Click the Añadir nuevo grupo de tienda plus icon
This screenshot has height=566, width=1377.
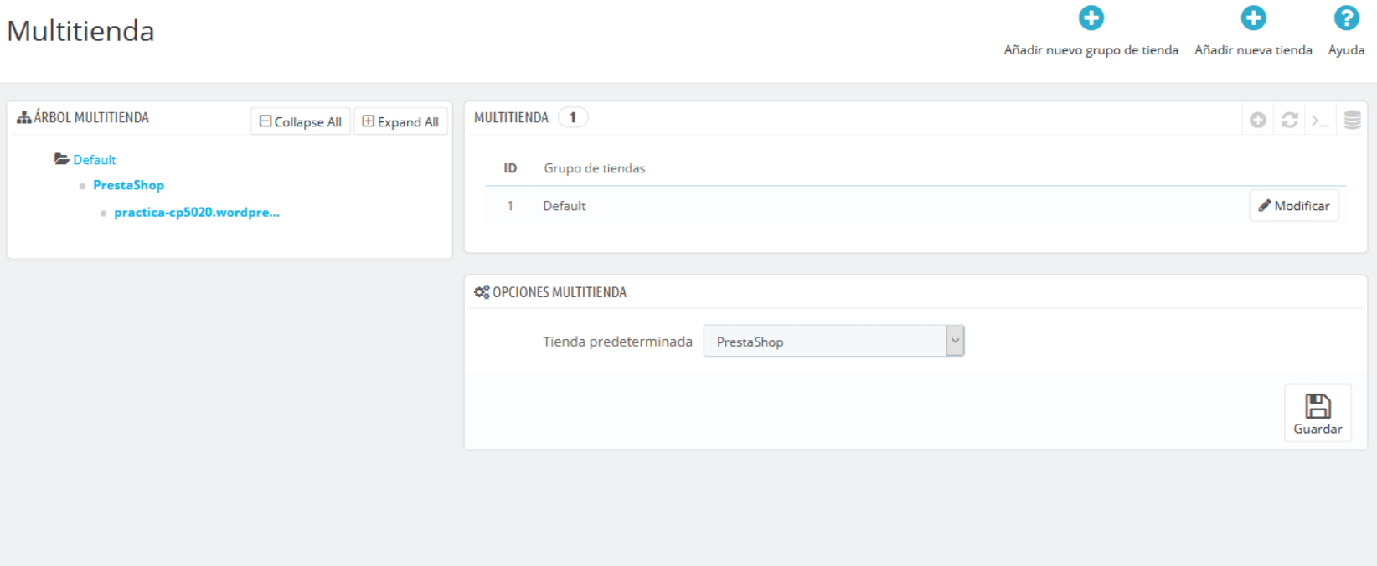pyautogui.click(x=1091, y=18)
